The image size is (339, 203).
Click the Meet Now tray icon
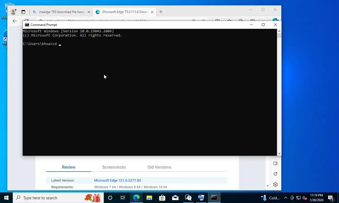292,198
